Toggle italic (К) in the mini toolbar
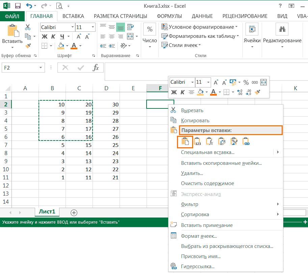The width and height of the screenshot is (308, 279). [x=183, y=92]
